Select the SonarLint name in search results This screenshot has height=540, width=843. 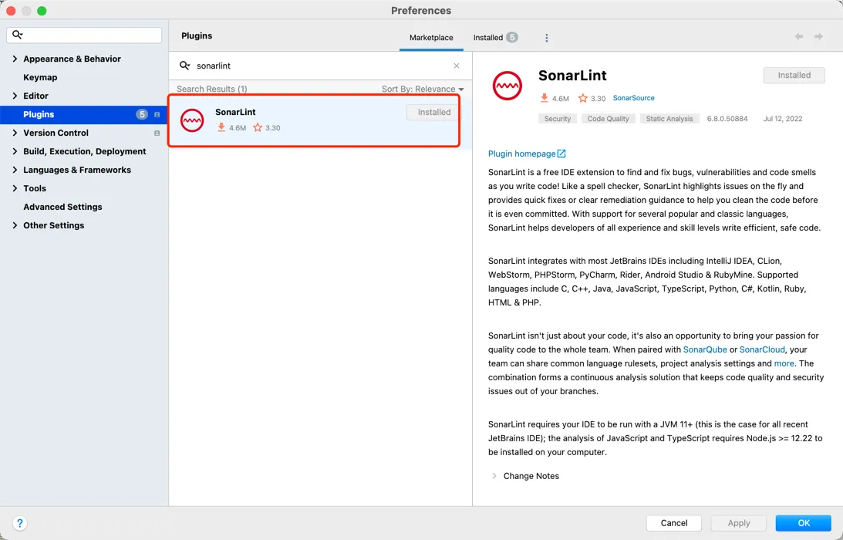pyautogui.click(x=235, y=112)
